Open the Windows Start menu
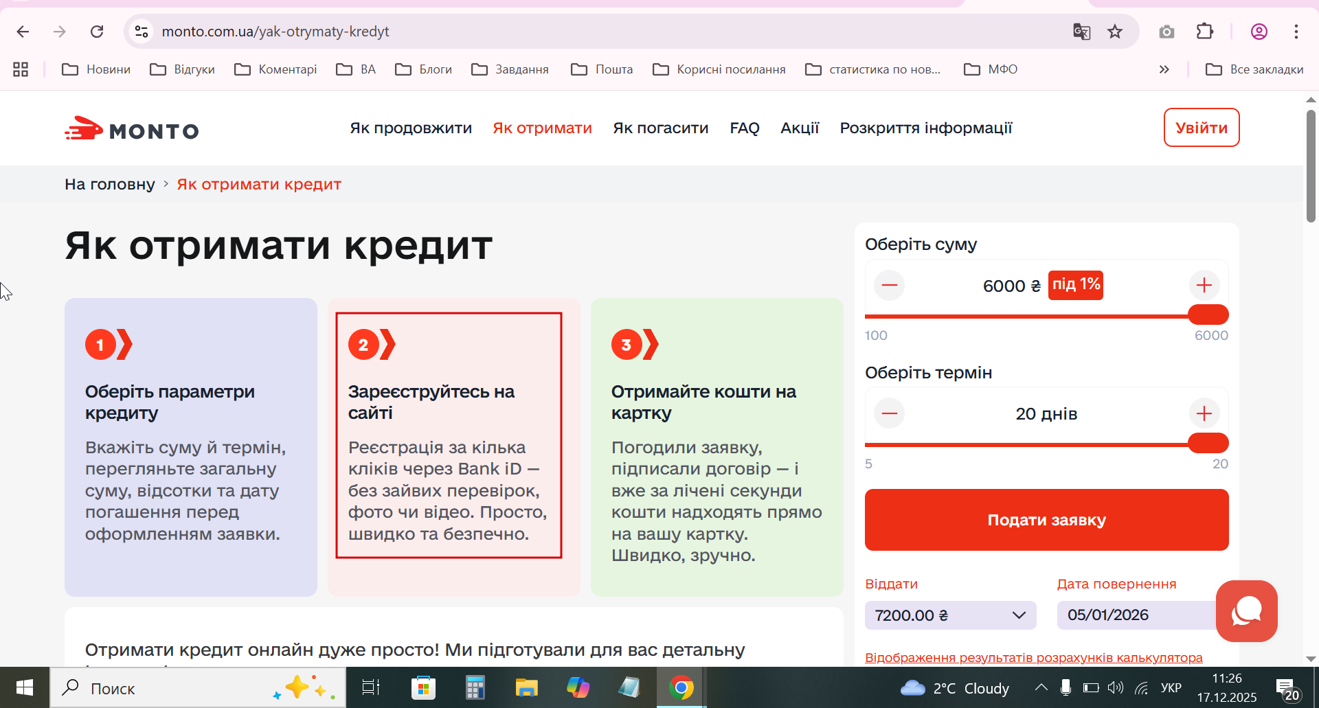1319x708 pixels. click(x=25, y=687)
